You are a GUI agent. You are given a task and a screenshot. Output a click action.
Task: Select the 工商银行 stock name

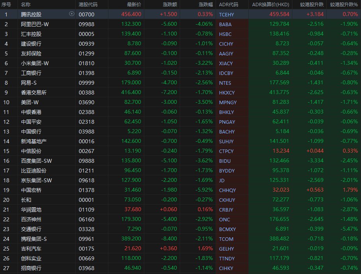tap(31, 73)
